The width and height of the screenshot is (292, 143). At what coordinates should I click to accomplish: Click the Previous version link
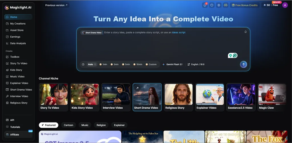(x=56, y=5)
